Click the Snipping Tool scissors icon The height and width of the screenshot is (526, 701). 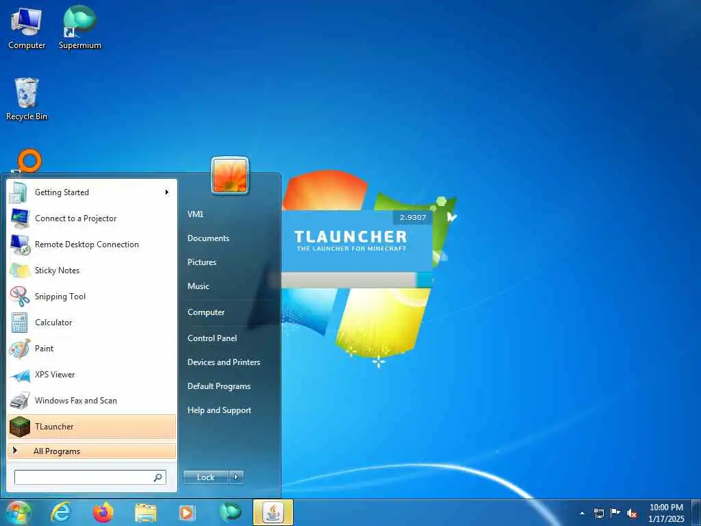20,296
